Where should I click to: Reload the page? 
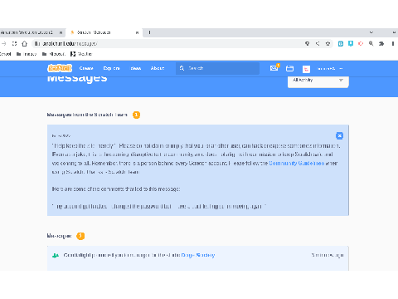coord(14,43)
